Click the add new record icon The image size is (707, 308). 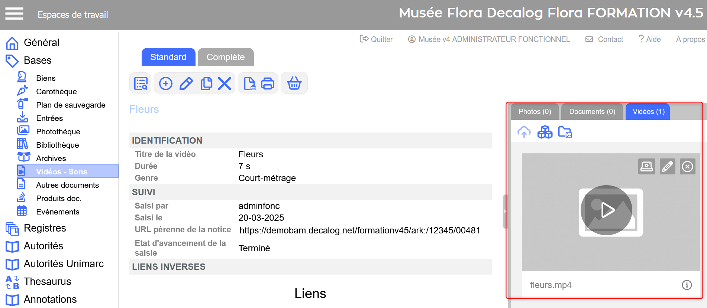[x=166, y=83]
